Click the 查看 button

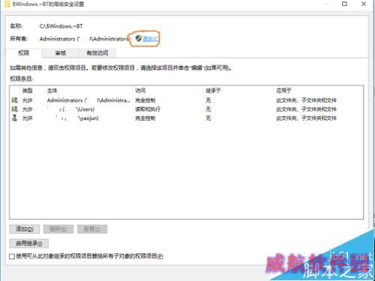[x=92, y=229]
